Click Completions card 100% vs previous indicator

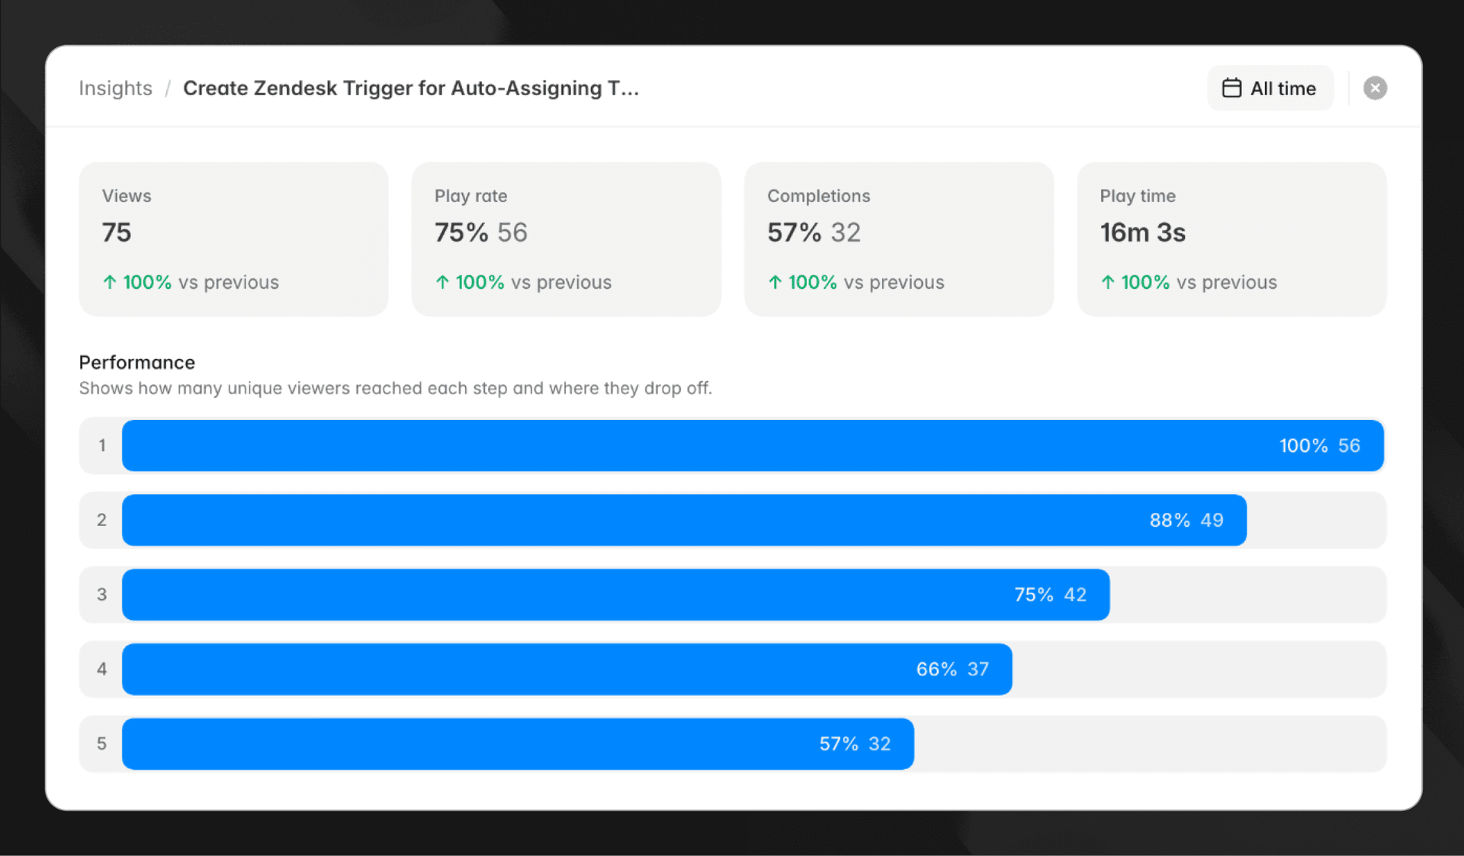pos(856,282)
